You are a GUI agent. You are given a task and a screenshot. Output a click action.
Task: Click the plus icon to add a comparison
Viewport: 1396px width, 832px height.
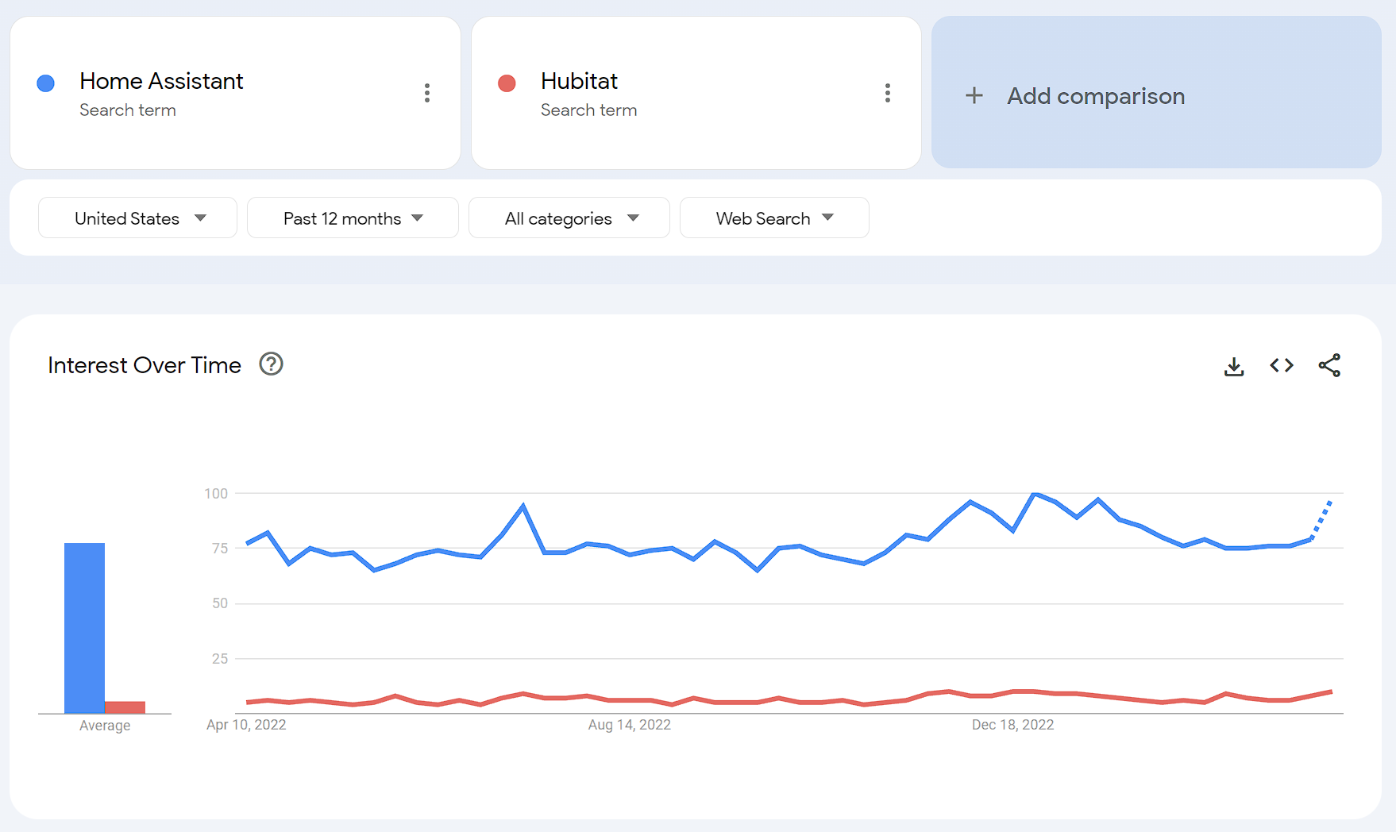[974, 95]
